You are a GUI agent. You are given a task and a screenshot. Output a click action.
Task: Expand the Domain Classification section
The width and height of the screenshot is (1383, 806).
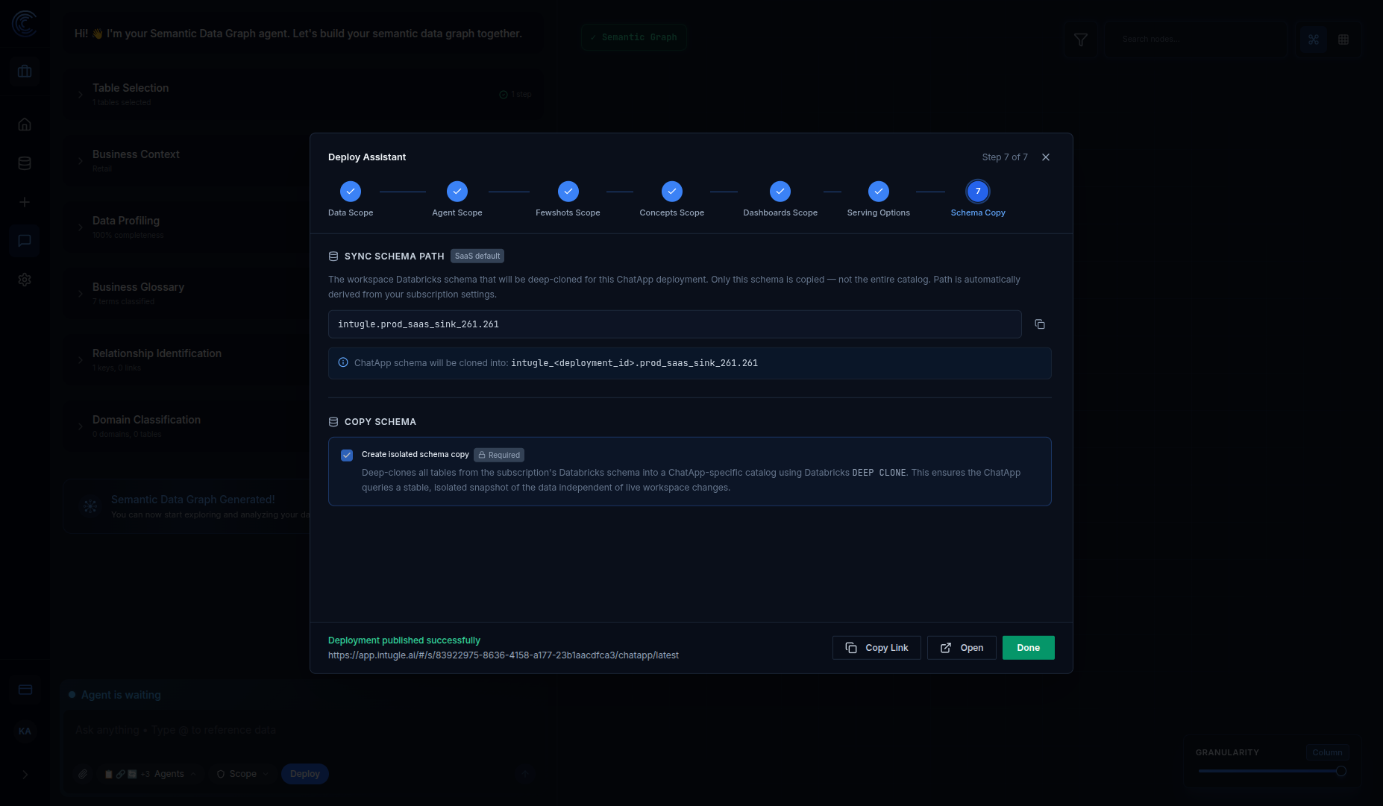81,426
